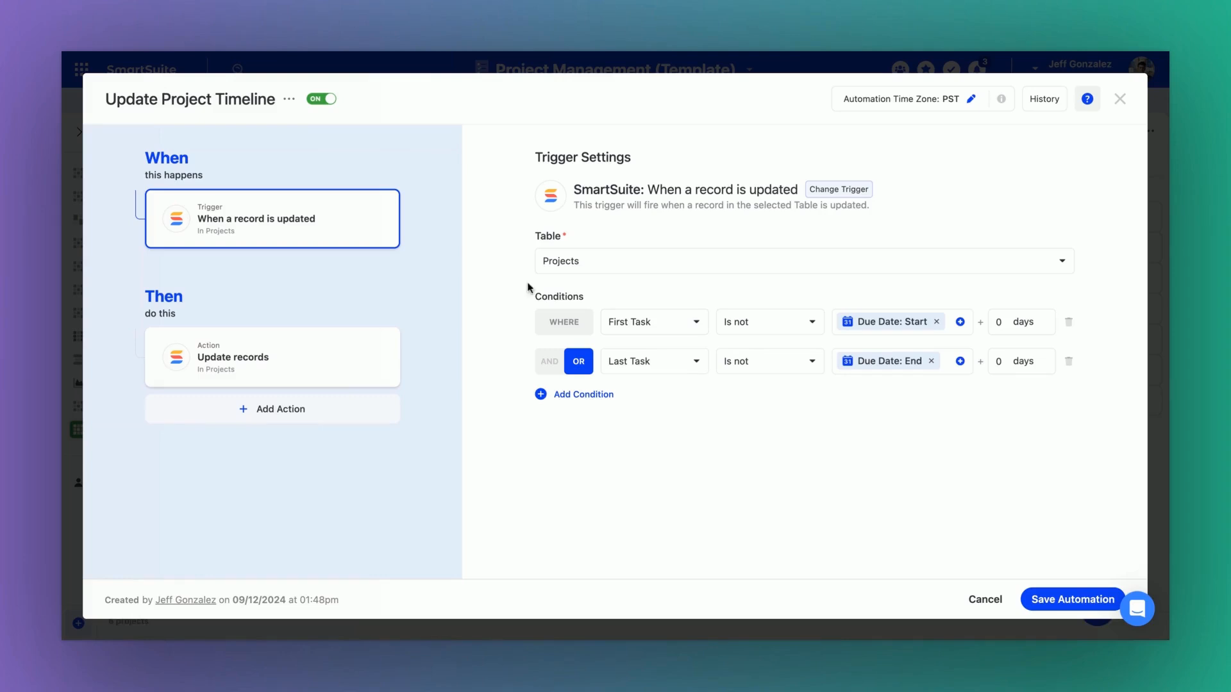Click the Cancel button
Screen dimensions: 1231x692
click(x=985, y=599)
